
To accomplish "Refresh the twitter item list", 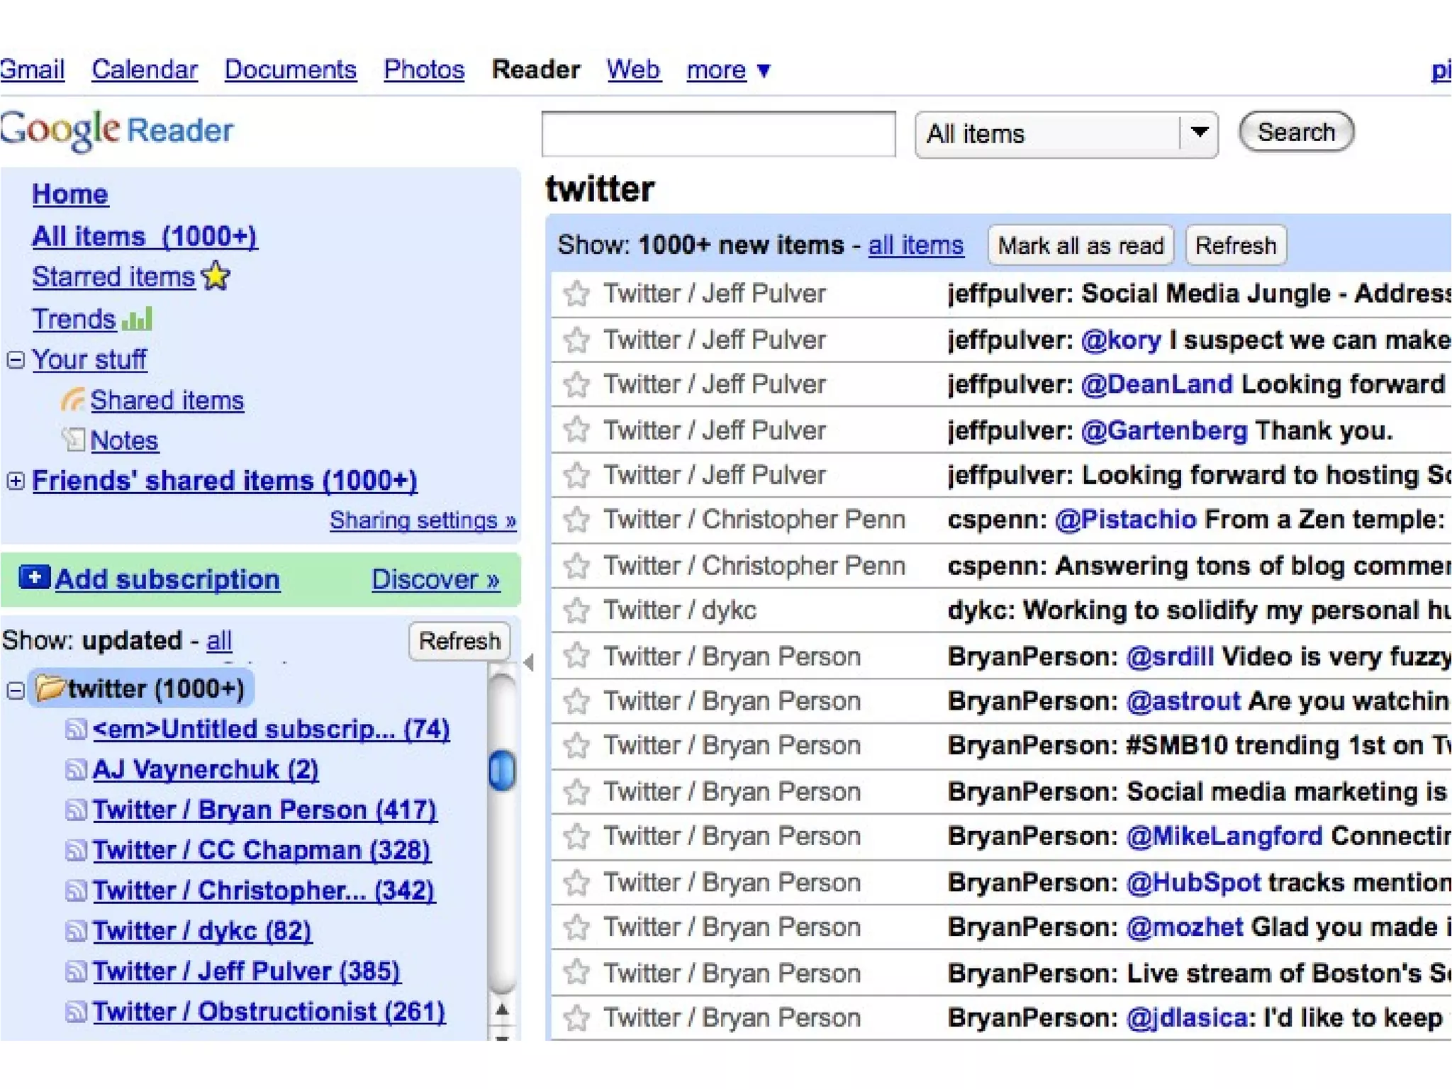I will tap(1236, 245).
